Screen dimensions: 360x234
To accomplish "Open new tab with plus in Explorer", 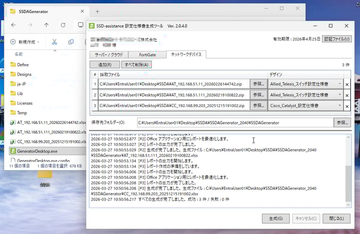I will tap(98, 11).
